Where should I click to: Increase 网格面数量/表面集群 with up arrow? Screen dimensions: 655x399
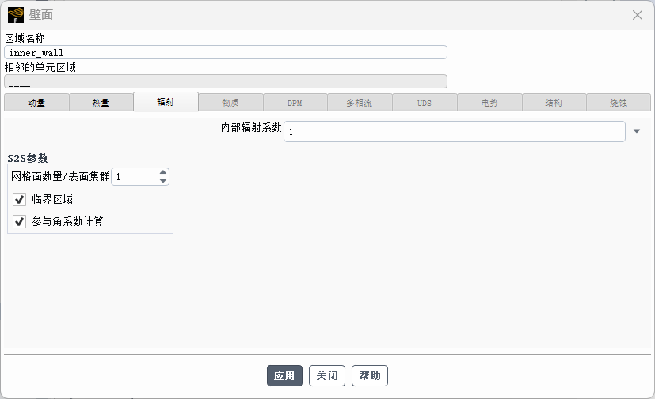pyautogui.click(x=163, y=172)
